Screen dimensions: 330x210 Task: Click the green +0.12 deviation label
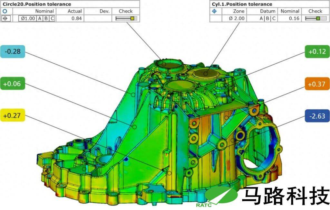tap(317, 51)
